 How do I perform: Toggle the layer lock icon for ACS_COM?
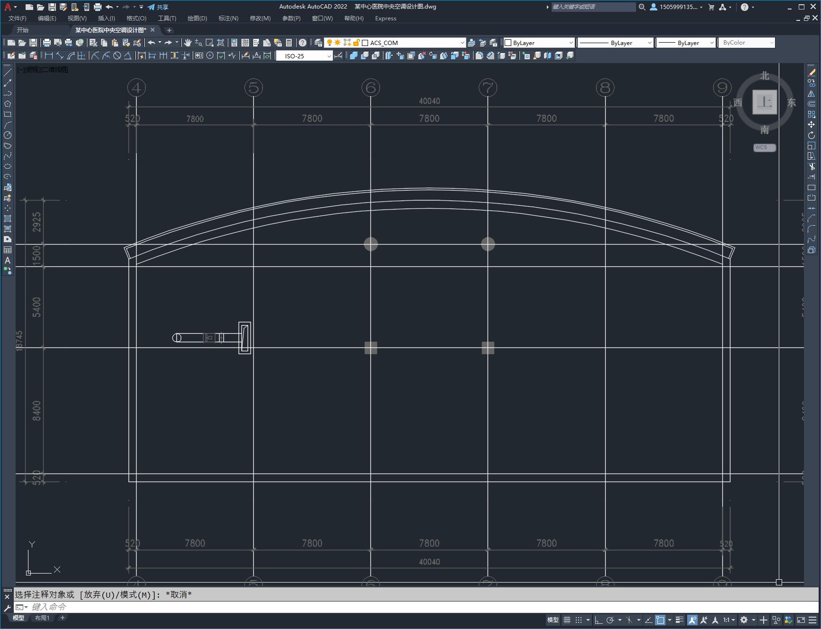[356, 43]
